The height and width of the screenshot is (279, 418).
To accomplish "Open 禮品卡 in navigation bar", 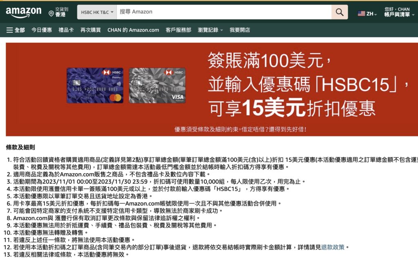I will (x=66, y=30).
